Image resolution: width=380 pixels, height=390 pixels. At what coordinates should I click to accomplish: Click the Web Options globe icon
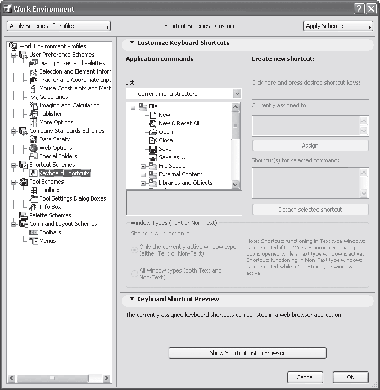(x=34, y=148)
